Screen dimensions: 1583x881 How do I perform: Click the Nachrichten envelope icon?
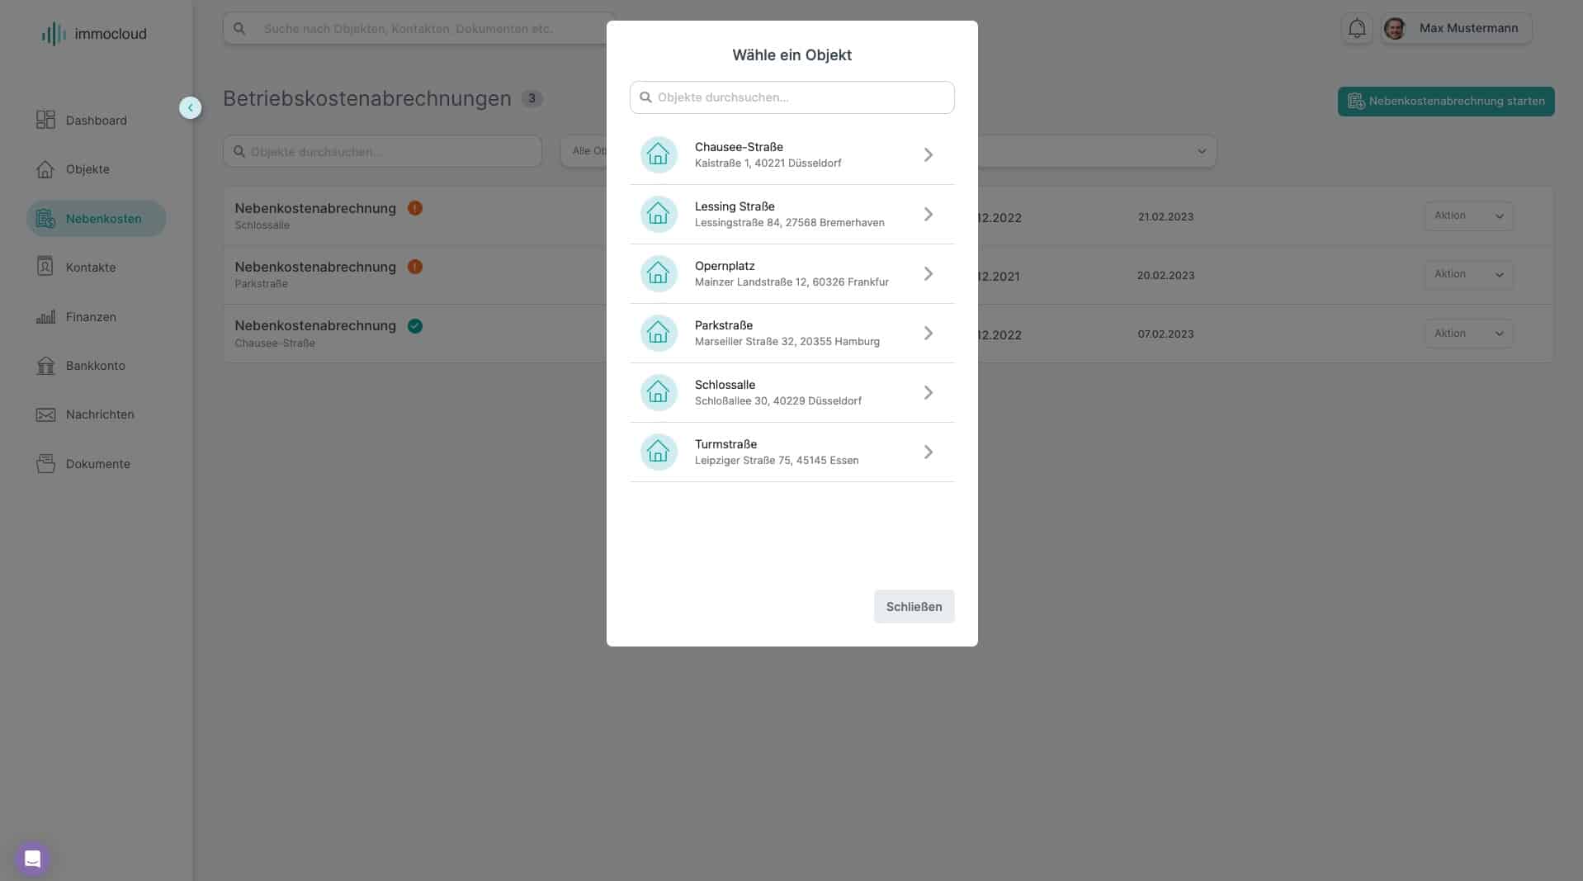(x=45, y=414)
